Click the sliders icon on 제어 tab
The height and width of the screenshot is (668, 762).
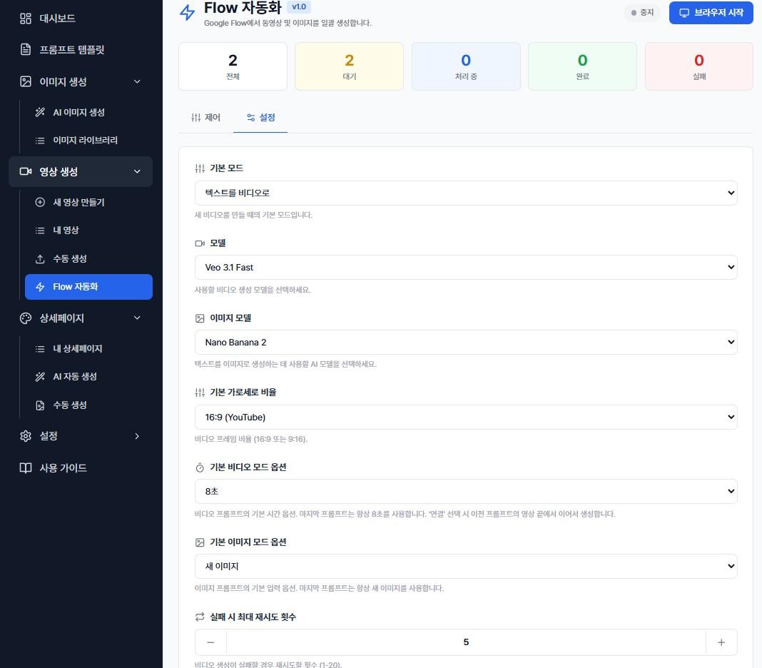[195, 118]
